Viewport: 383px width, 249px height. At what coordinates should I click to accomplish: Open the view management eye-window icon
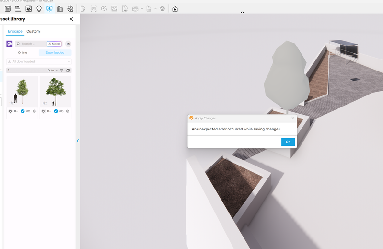29,9
